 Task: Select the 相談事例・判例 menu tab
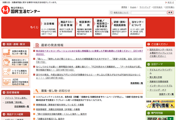(85, 27)
